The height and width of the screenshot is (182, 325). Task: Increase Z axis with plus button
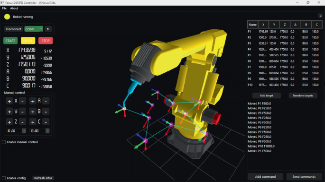pos(9,122)
